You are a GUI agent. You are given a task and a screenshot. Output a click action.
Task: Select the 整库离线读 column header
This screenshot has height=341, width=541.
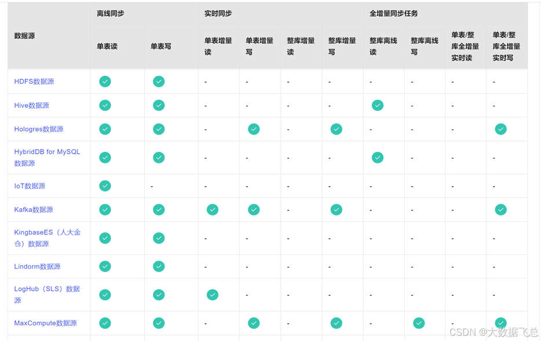(x=383, y=46)
